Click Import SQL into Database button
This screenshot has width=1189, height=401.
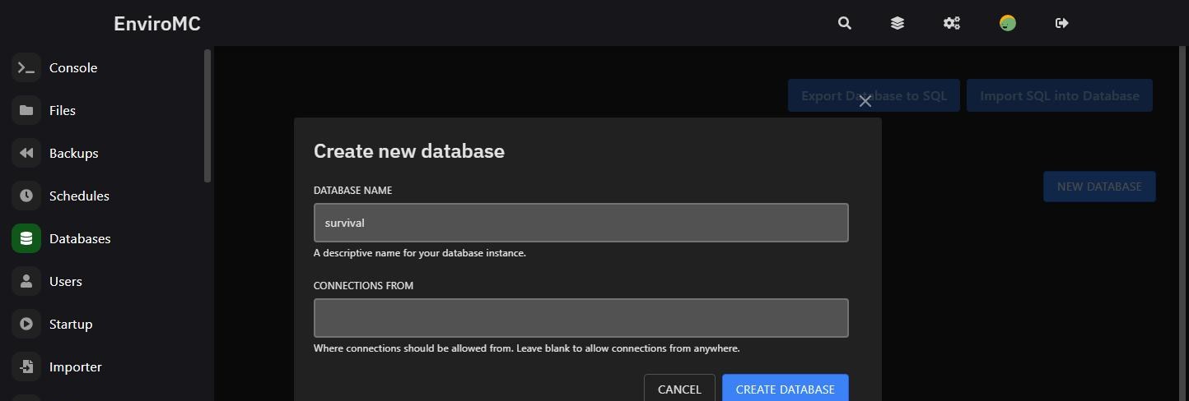tap(1060, 95)
